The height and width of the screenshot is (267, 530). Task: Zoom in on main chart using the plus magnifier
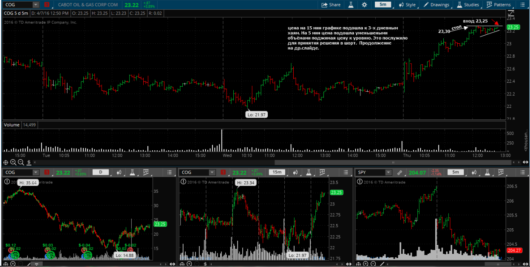pos(13,162)
